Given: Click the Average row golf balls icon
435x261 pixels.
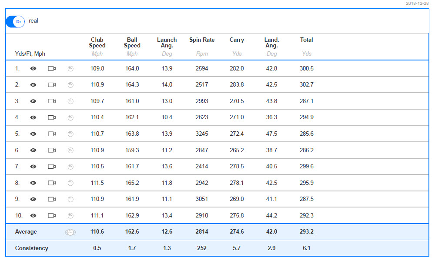Looking at the screenshot, I should click(70, 232).
